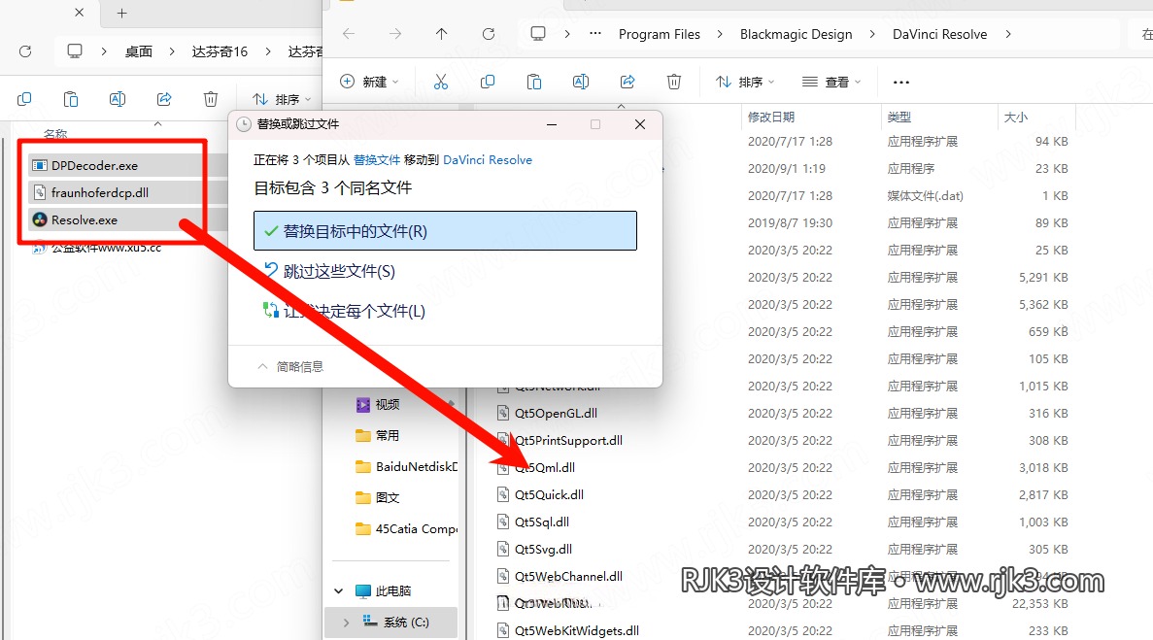
Task: Open 视频 folder in navigation pane
Action: coord(388,404)
